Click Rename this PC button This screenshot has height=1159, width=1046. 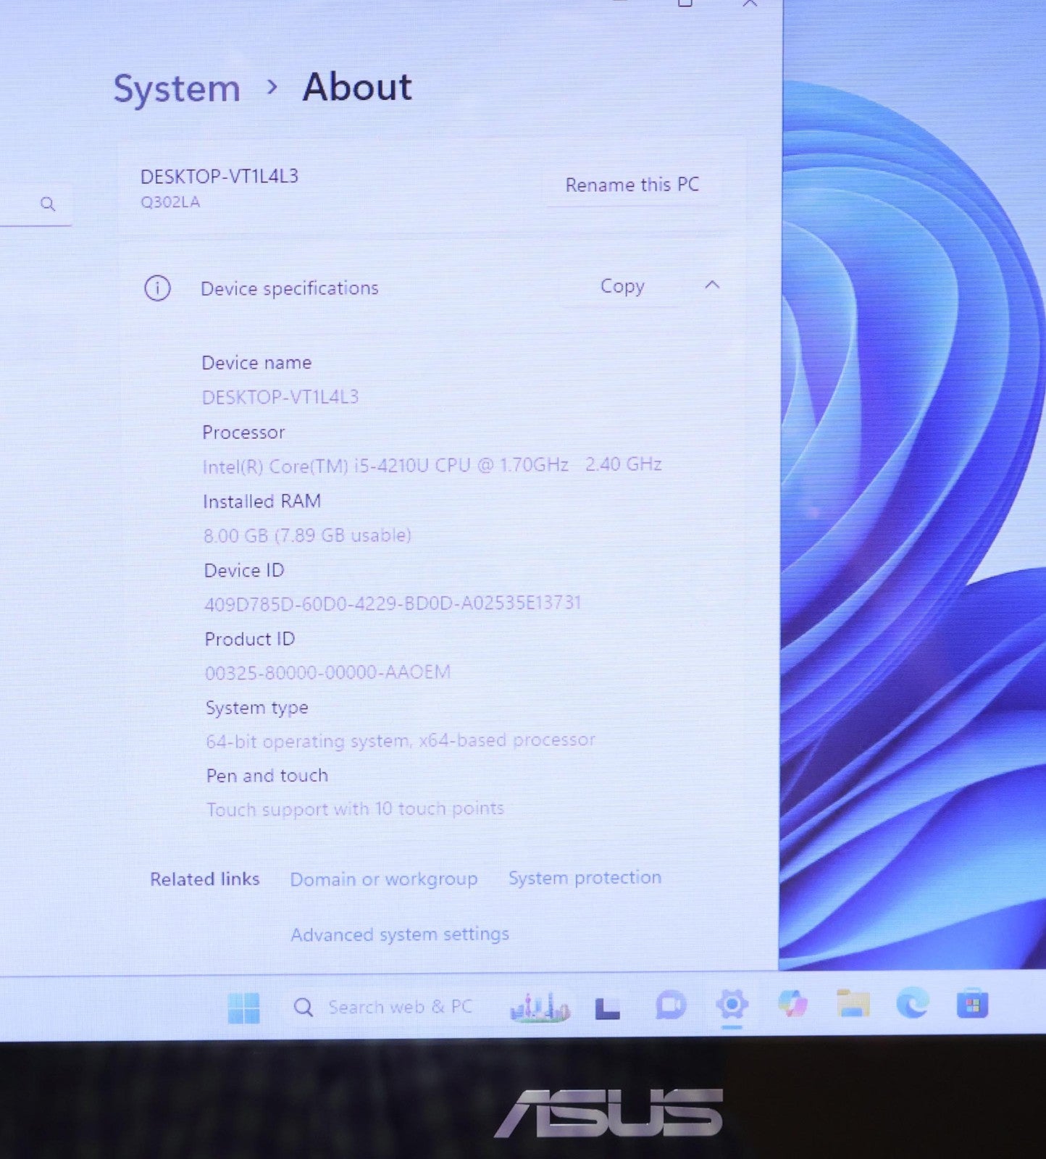click(632, 185)
